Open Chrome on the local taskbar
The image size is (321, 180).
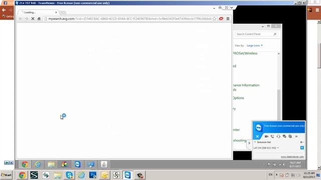coord(22,175)
